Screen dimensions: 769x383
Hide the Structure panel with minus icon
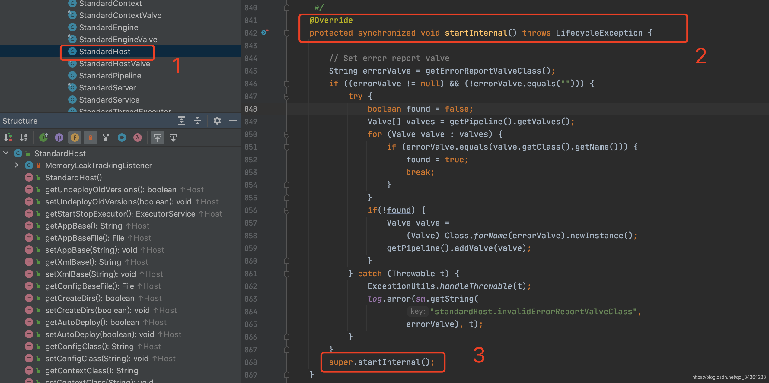233,121
